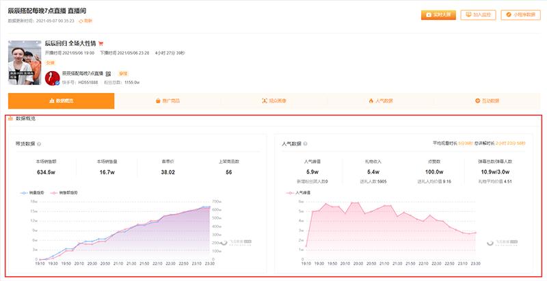Image resolution: width=547 pixels, height=281 pixels.
Task: Click the 加入监控 button
Action: pos(479,14)
